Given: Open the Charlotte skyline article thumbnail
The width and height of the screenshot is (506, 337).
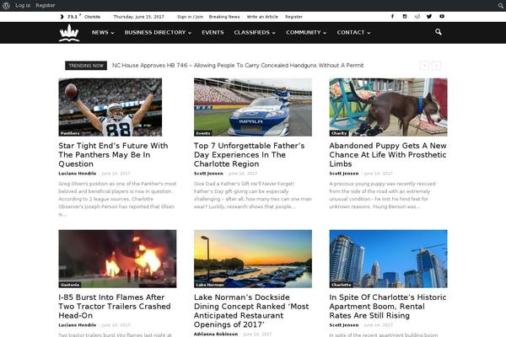Looking at the screenshot, I should coord(388,259).
